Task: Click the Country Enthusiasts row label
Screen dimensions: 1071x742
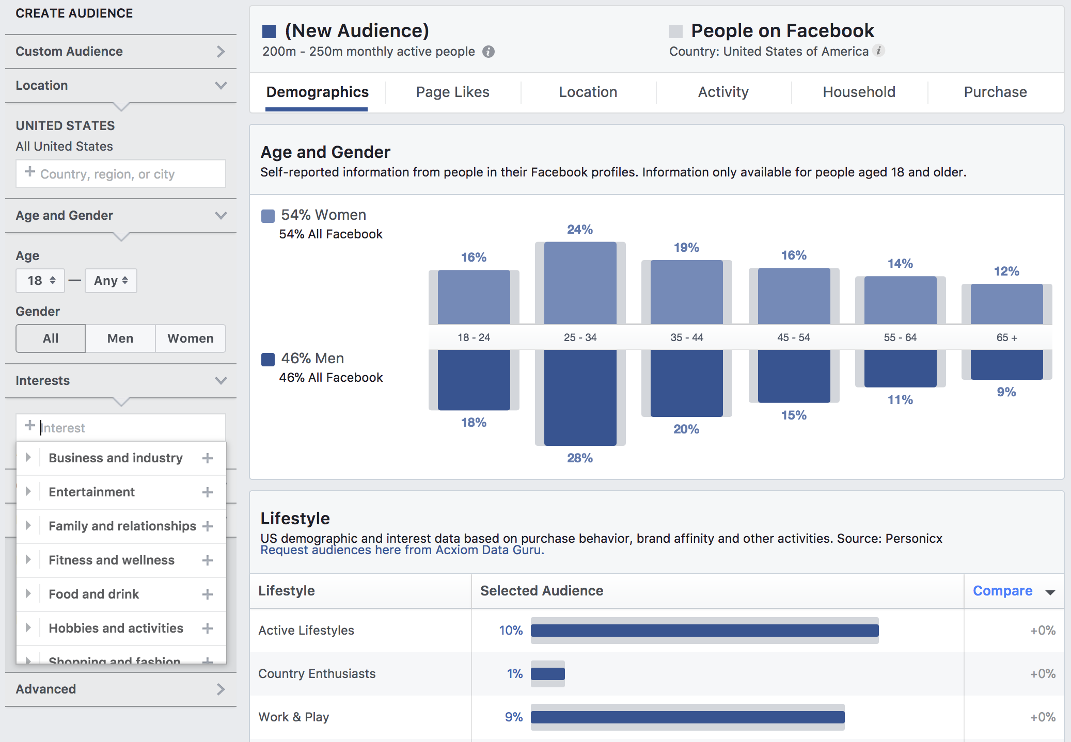Action: coord(317,674)
